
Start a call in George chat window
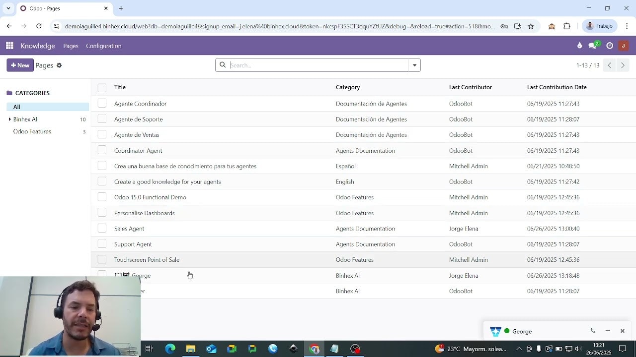(593, 331)
